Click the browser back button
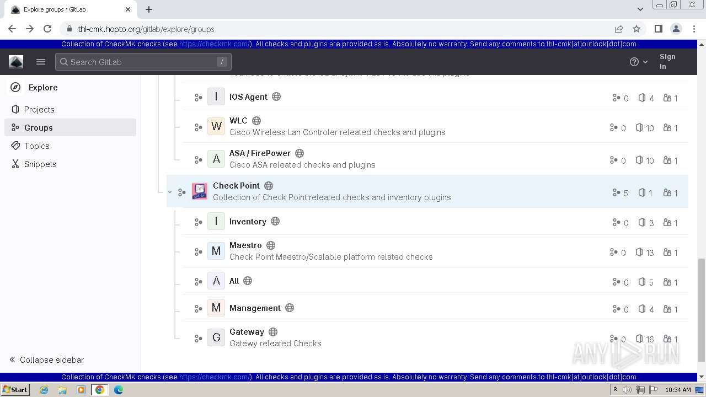 pos(12,29)
